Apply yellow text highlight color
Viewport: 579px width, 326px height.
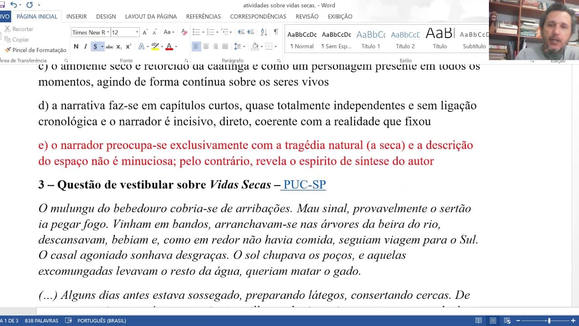[x=155, y=47]
